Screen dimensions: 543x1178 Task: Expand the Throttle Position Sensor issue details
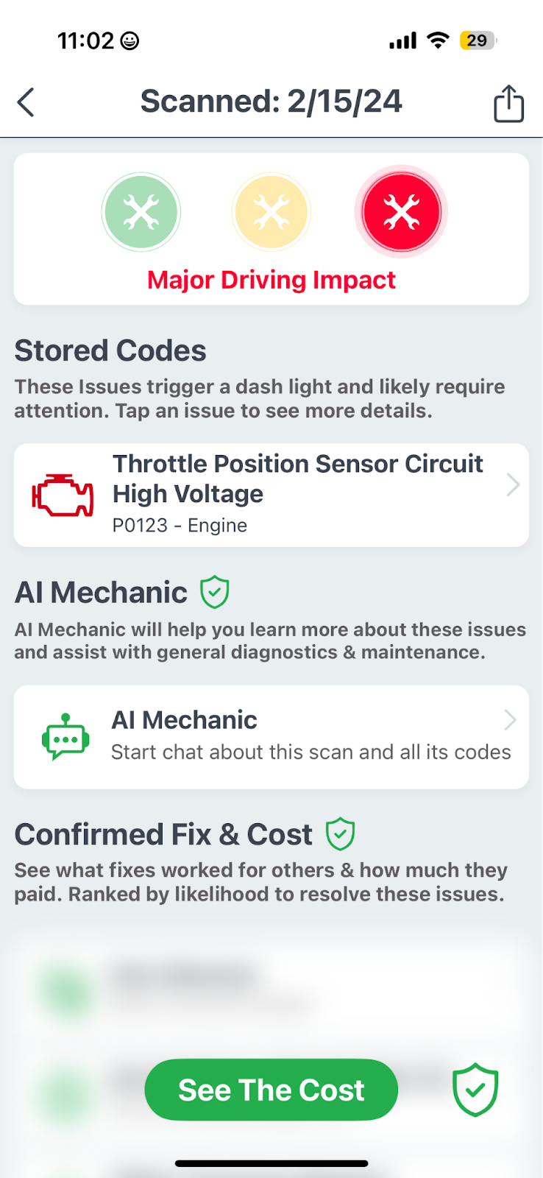[x=513, y=484]
